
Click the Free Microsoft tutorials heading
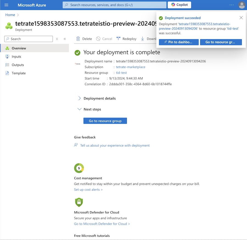point(92,236)
